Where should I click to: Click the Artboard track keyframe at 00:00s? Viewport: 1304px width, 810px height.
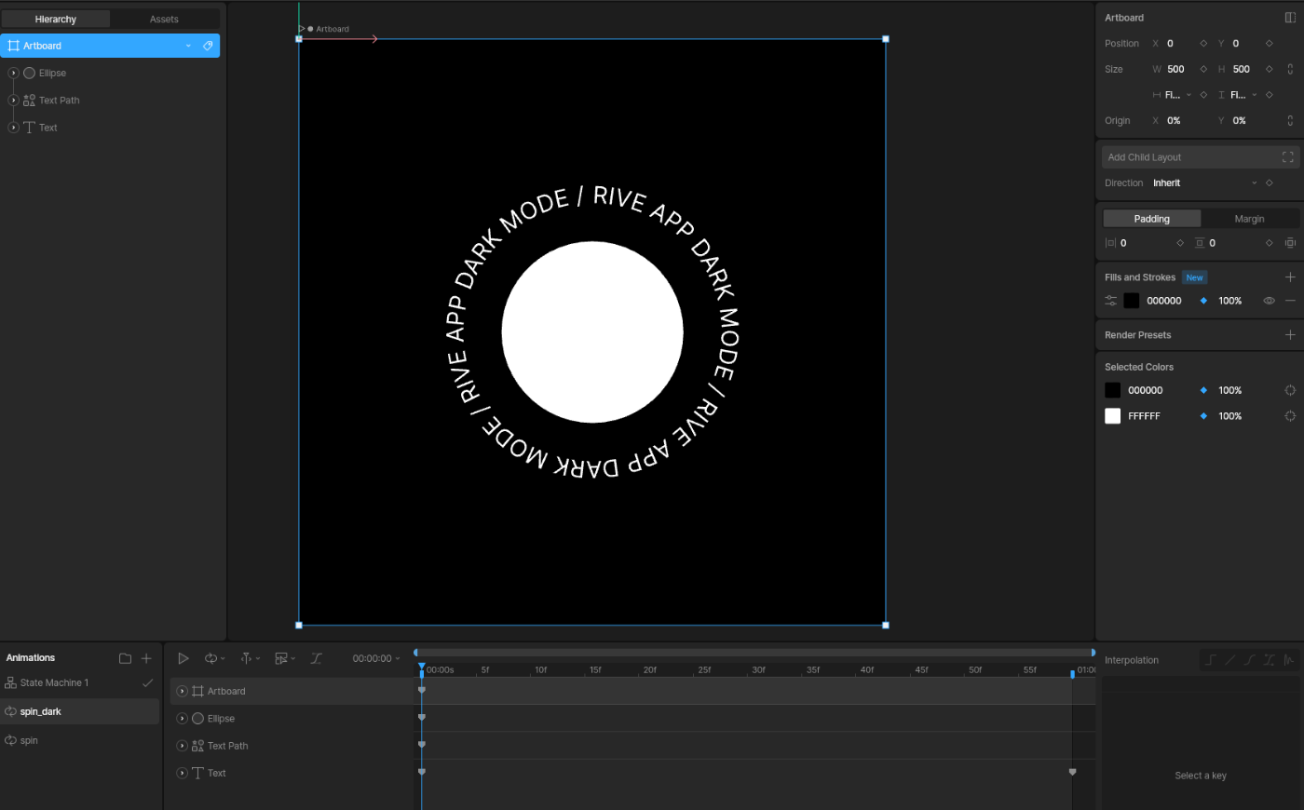tap(422, 690)
